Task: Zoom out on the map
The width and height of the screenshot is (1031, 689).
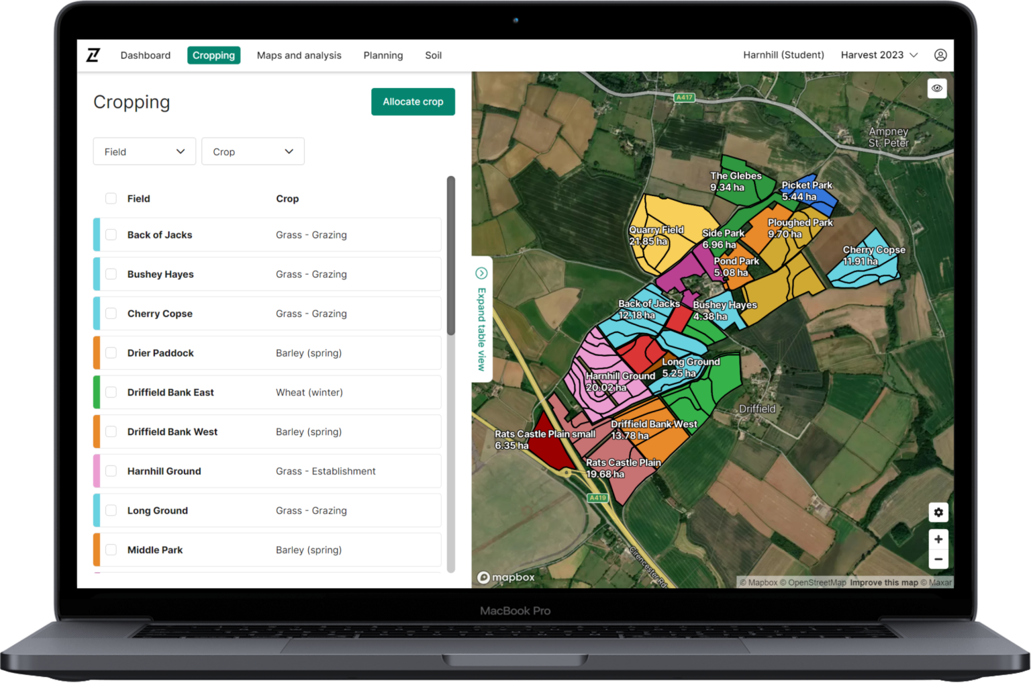Action: pos(938,559)
